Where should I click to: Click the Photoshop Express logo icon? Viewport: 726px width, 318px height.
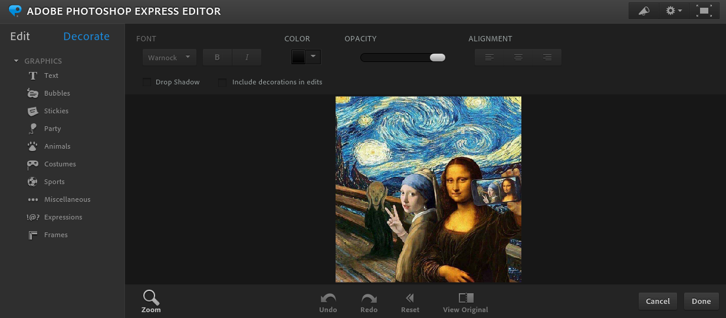(x=15, y=11)
